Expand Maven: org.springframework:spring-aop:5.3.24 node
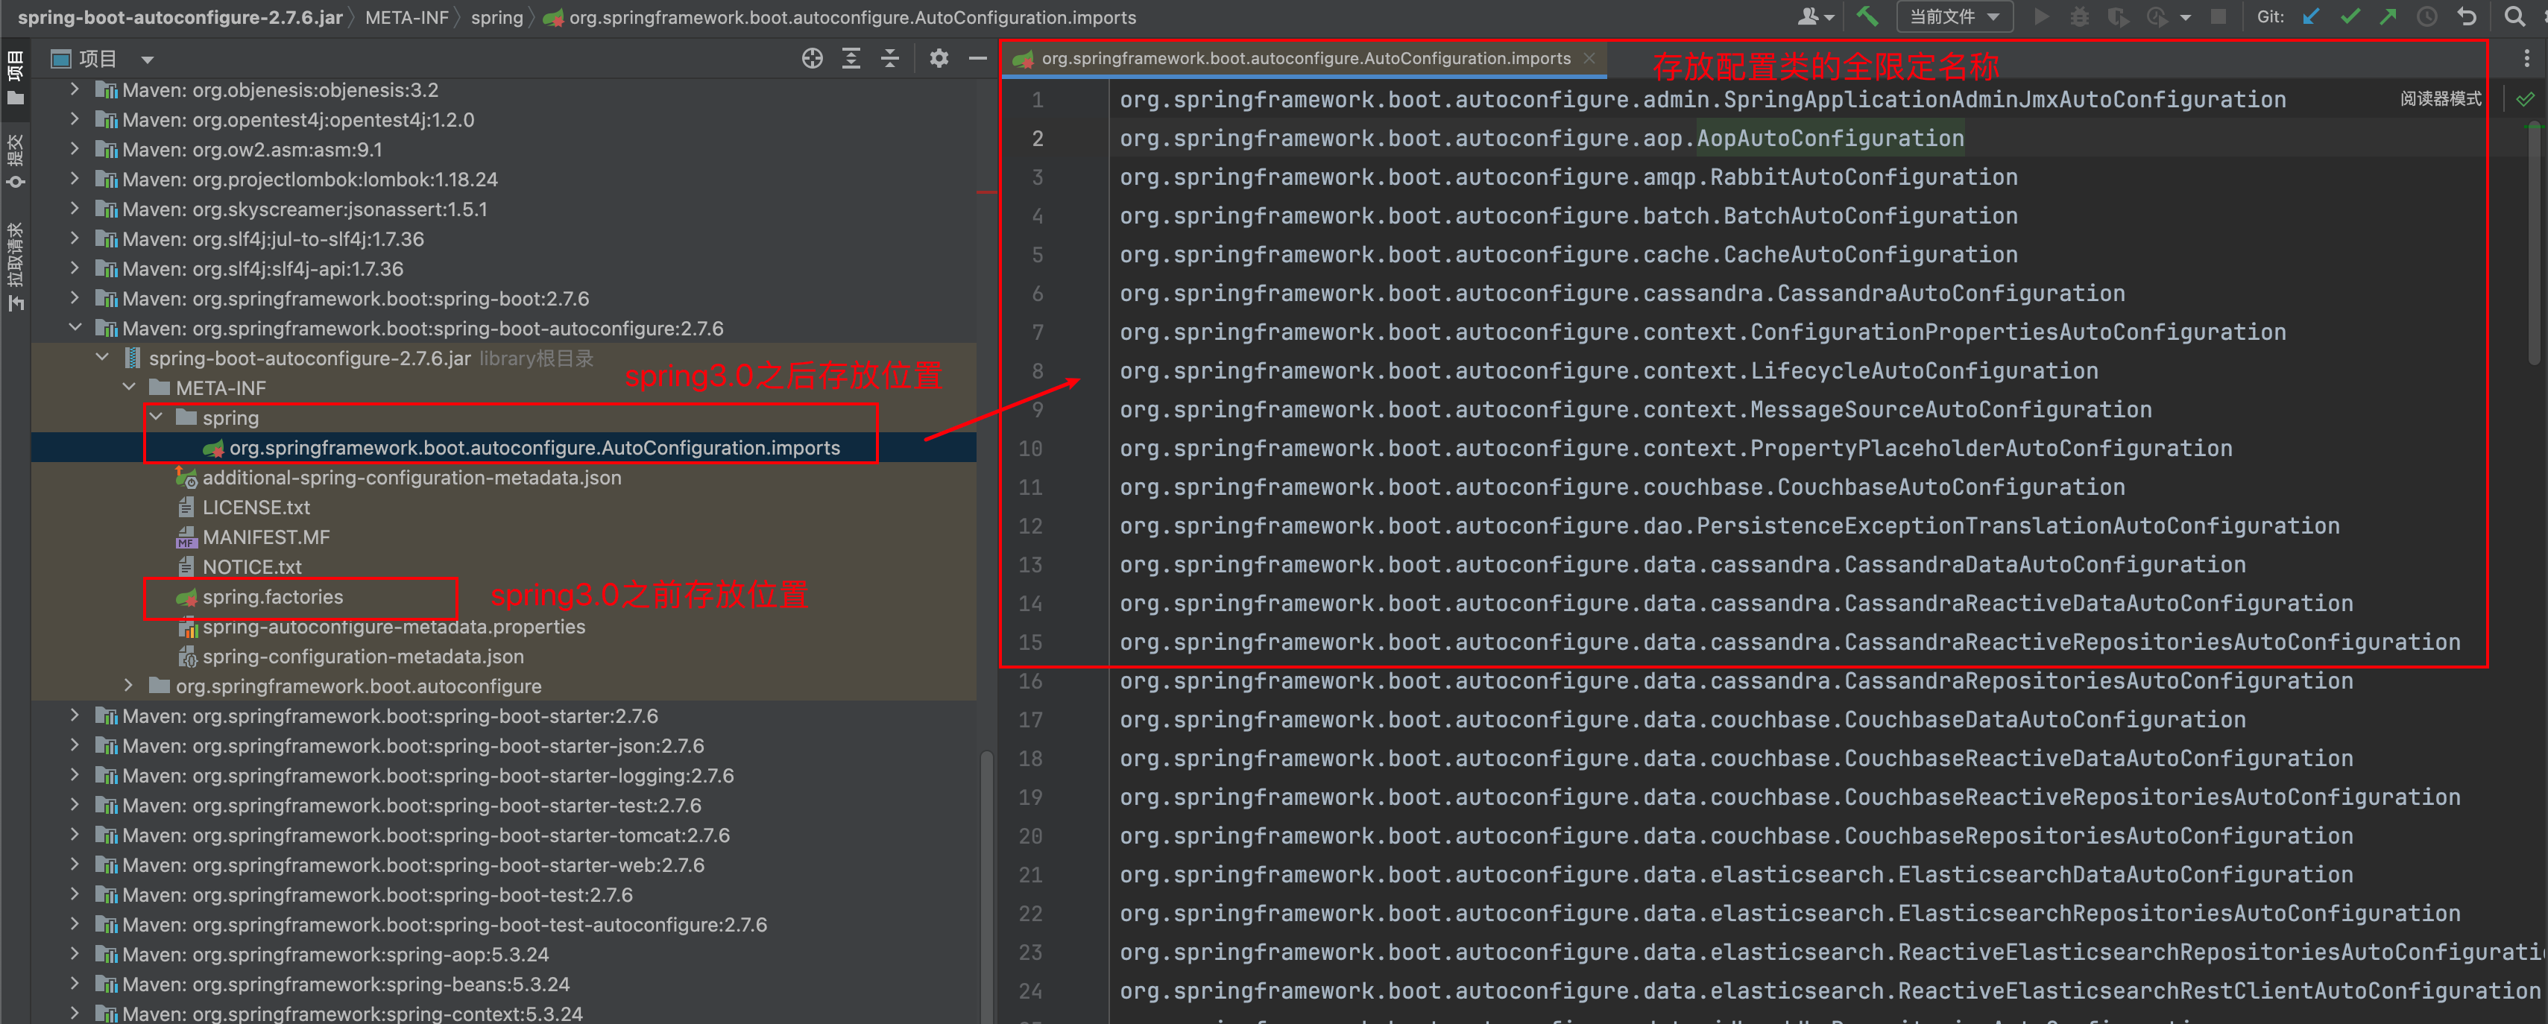 (x=75, y=954)
